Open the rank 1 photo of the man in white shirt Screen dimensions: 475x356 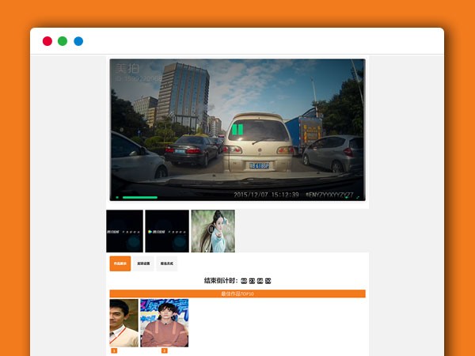coord(123,323)
